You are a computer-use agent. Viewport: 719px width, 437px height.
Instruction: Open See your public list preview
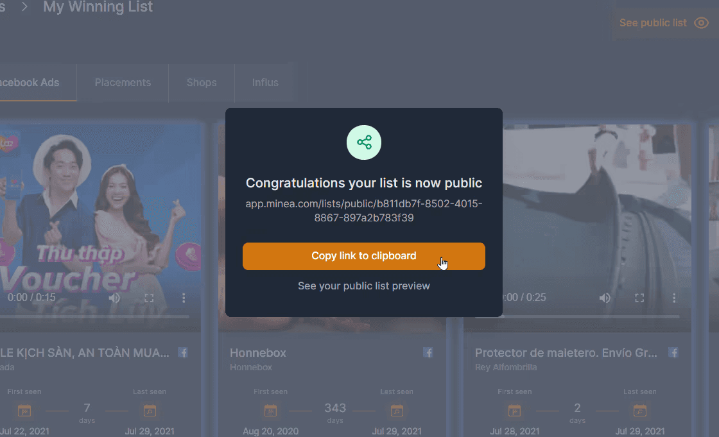(x=364, y=286)
